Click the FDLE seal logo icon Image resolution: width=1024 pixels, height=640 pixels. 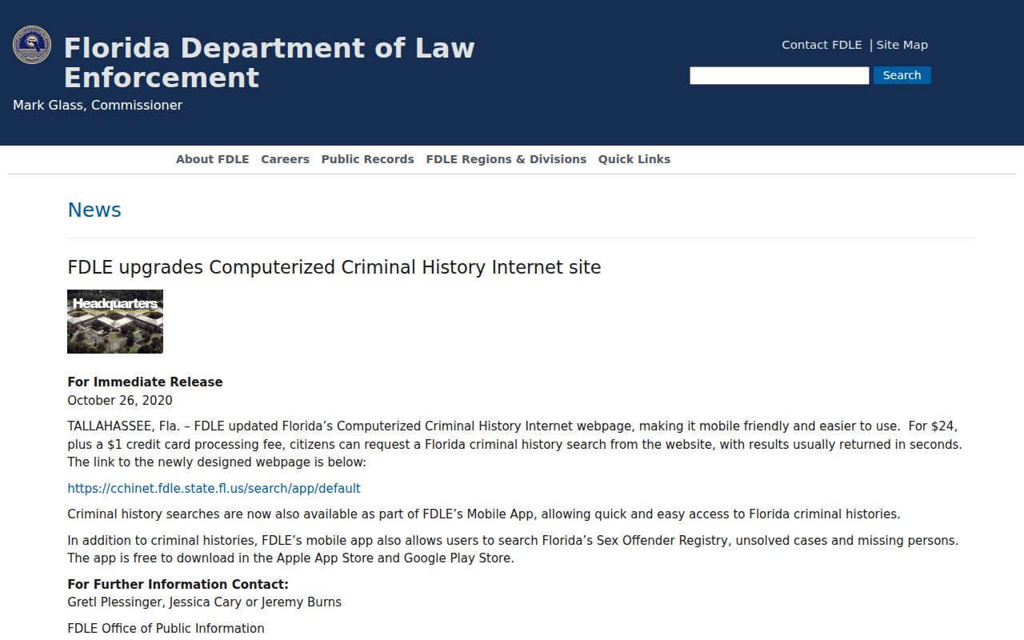coord(32,45)
